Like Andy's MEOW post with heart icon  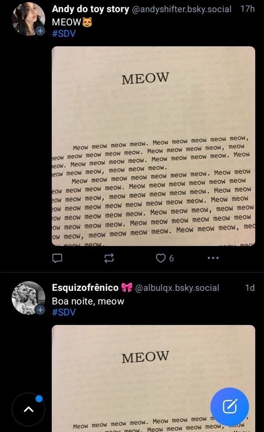161,258
